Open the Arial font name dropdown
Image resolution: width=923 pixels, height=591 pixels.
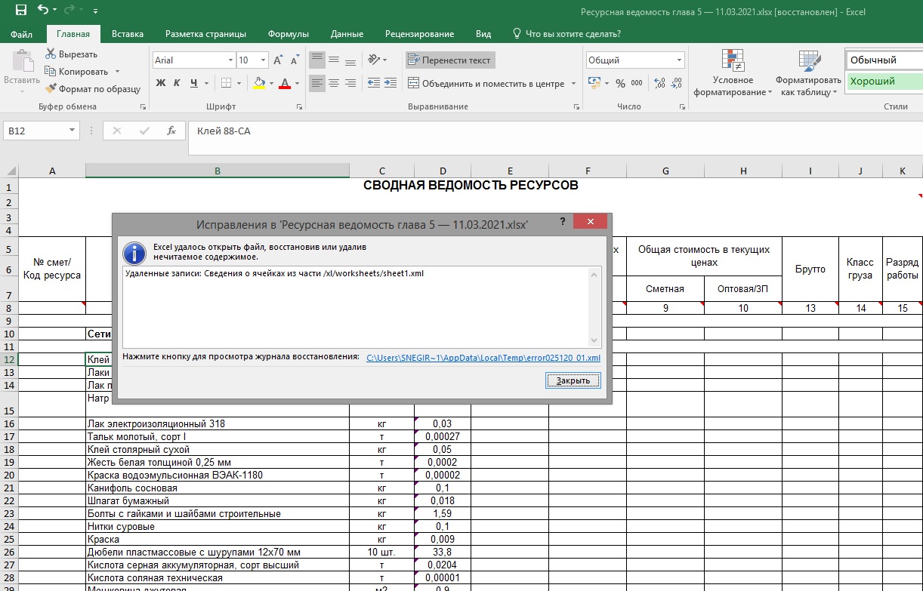coord(230,60)
